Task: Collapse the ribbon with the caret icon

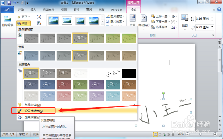Action: (x=214, y=10)
